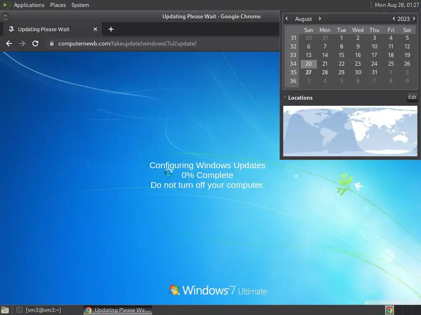Select August 28 in the calendar
The image size is (421, 315).
click(x=325, y=72)
